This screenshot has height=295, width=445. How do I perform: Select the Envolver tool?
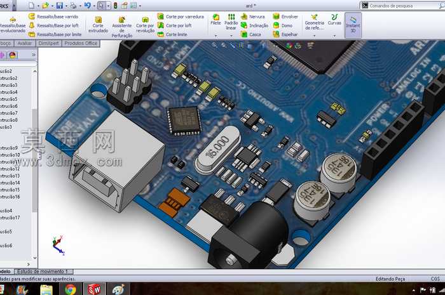point(285,16)
